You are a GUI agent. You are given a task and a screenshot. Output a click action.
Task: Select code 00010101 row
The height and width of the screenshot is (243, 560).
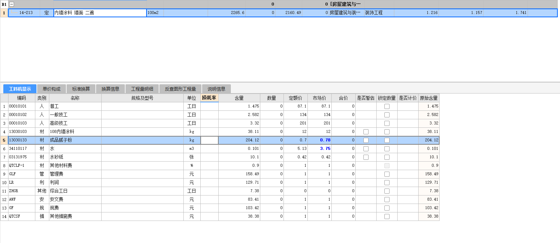[22, 106]
